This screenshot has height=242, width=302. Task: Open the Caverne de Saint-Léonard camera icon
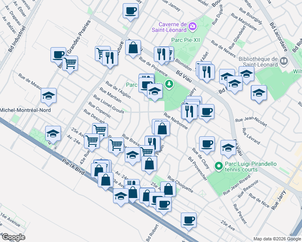pos(193,26)
